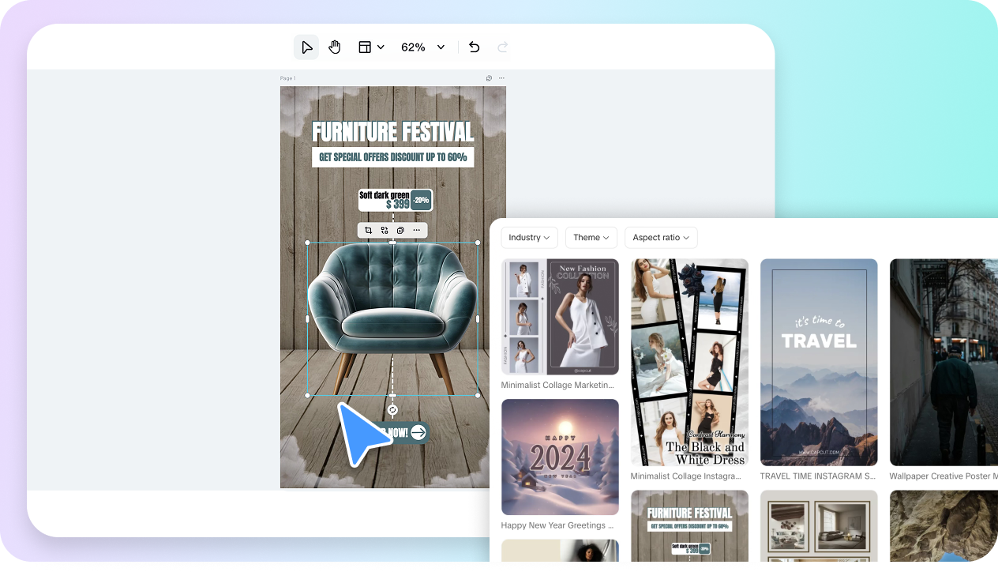
Task: Click the duplicate page icon beside Page 1
Action: (490, 78)
